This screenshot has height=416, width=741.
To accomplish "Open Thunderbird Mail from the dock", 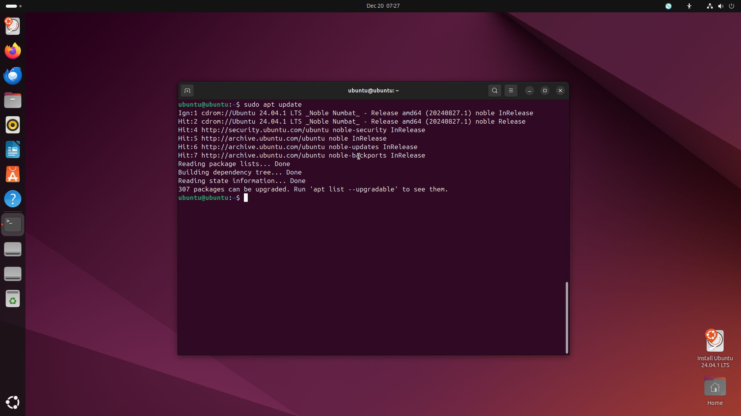I will click(x=13, y=75).
